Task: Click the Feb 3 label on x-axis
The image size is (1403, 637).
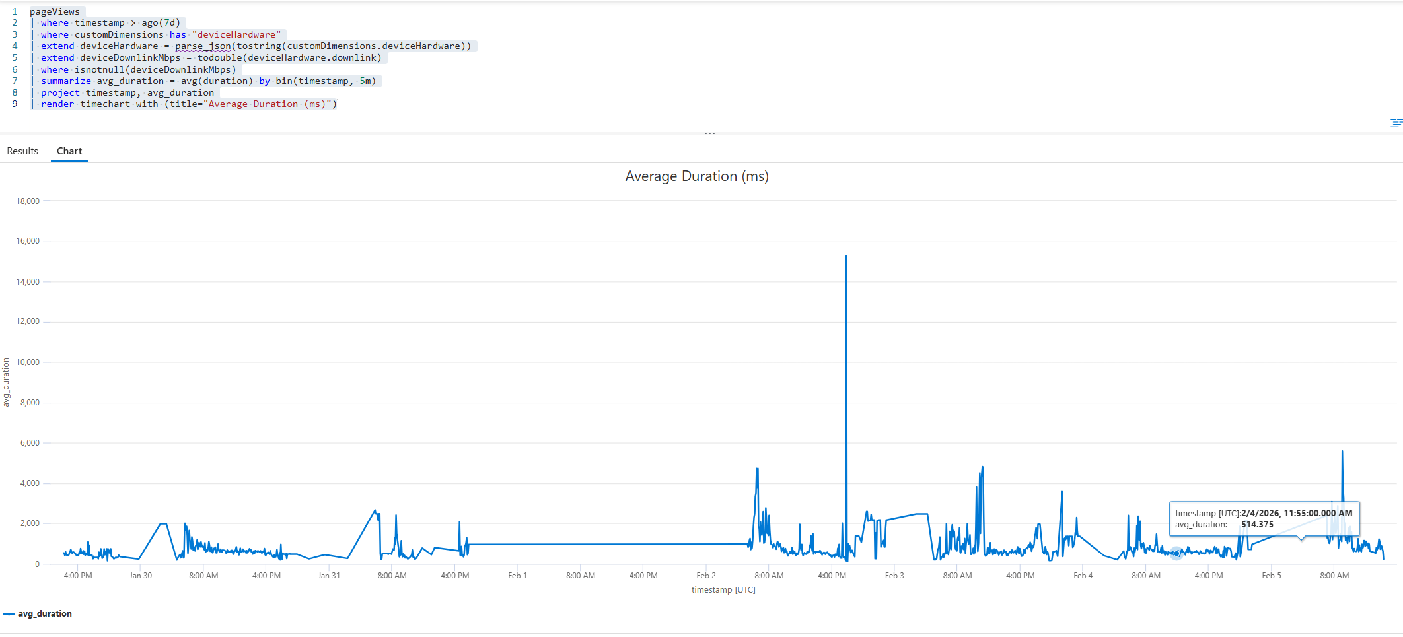Action: coord(894,576)
